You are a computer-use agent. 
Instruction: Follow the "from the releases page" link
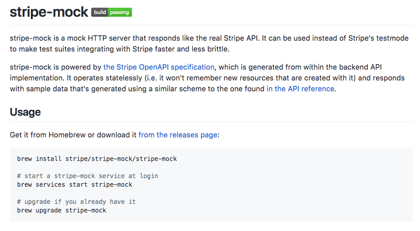(x=178, y=135)
